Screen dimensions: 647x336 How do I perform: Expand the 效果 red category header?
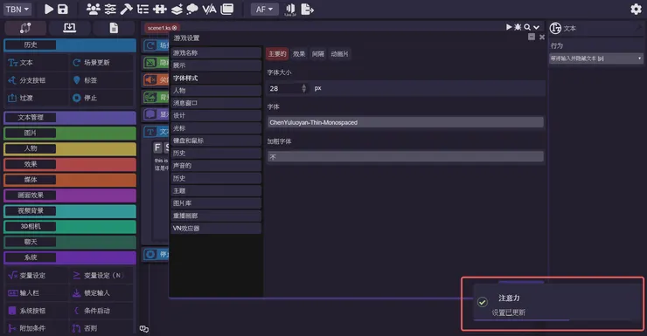click(x=70, y=164)
